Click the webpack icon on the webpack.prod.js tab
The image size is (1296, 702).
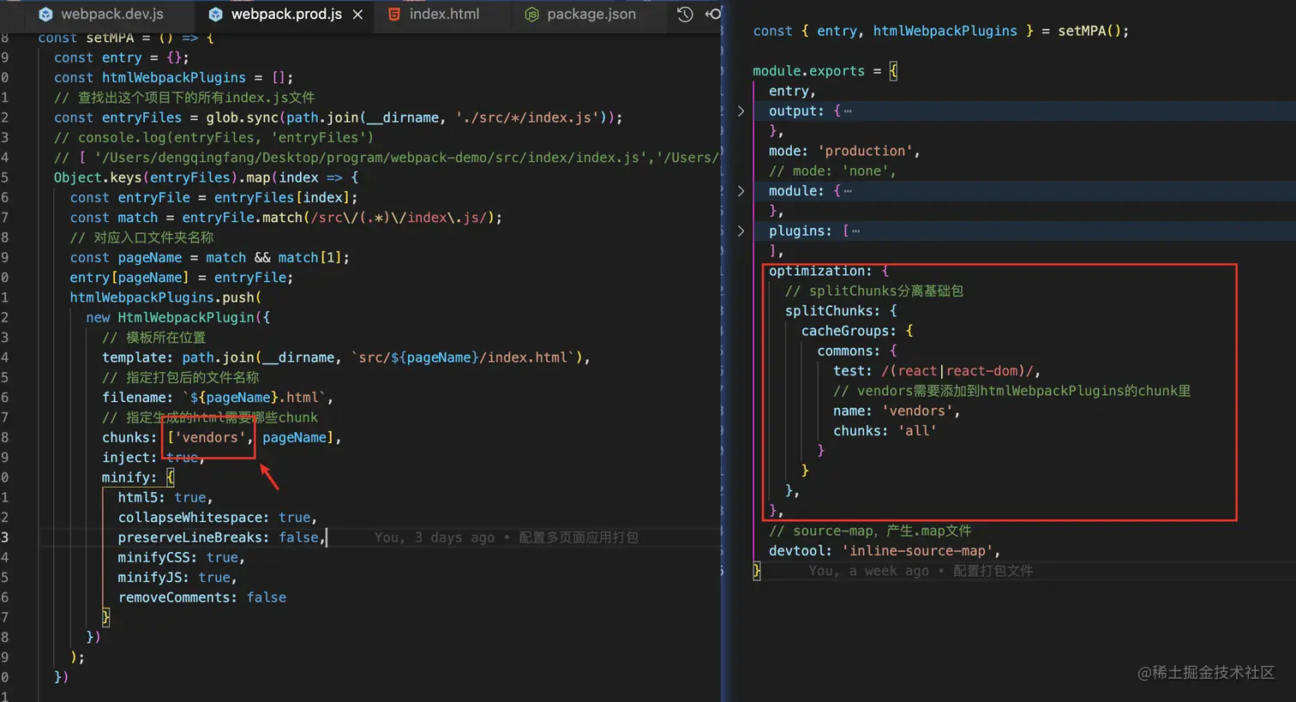216,14
